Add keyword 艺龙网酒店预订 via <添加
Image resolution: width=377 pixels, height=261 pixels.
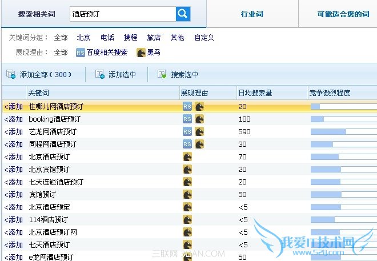14,132
